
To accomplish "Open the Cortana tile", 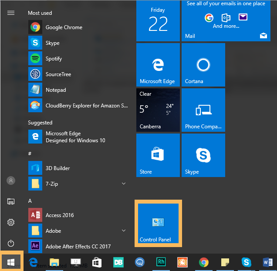I will (203, 65).
